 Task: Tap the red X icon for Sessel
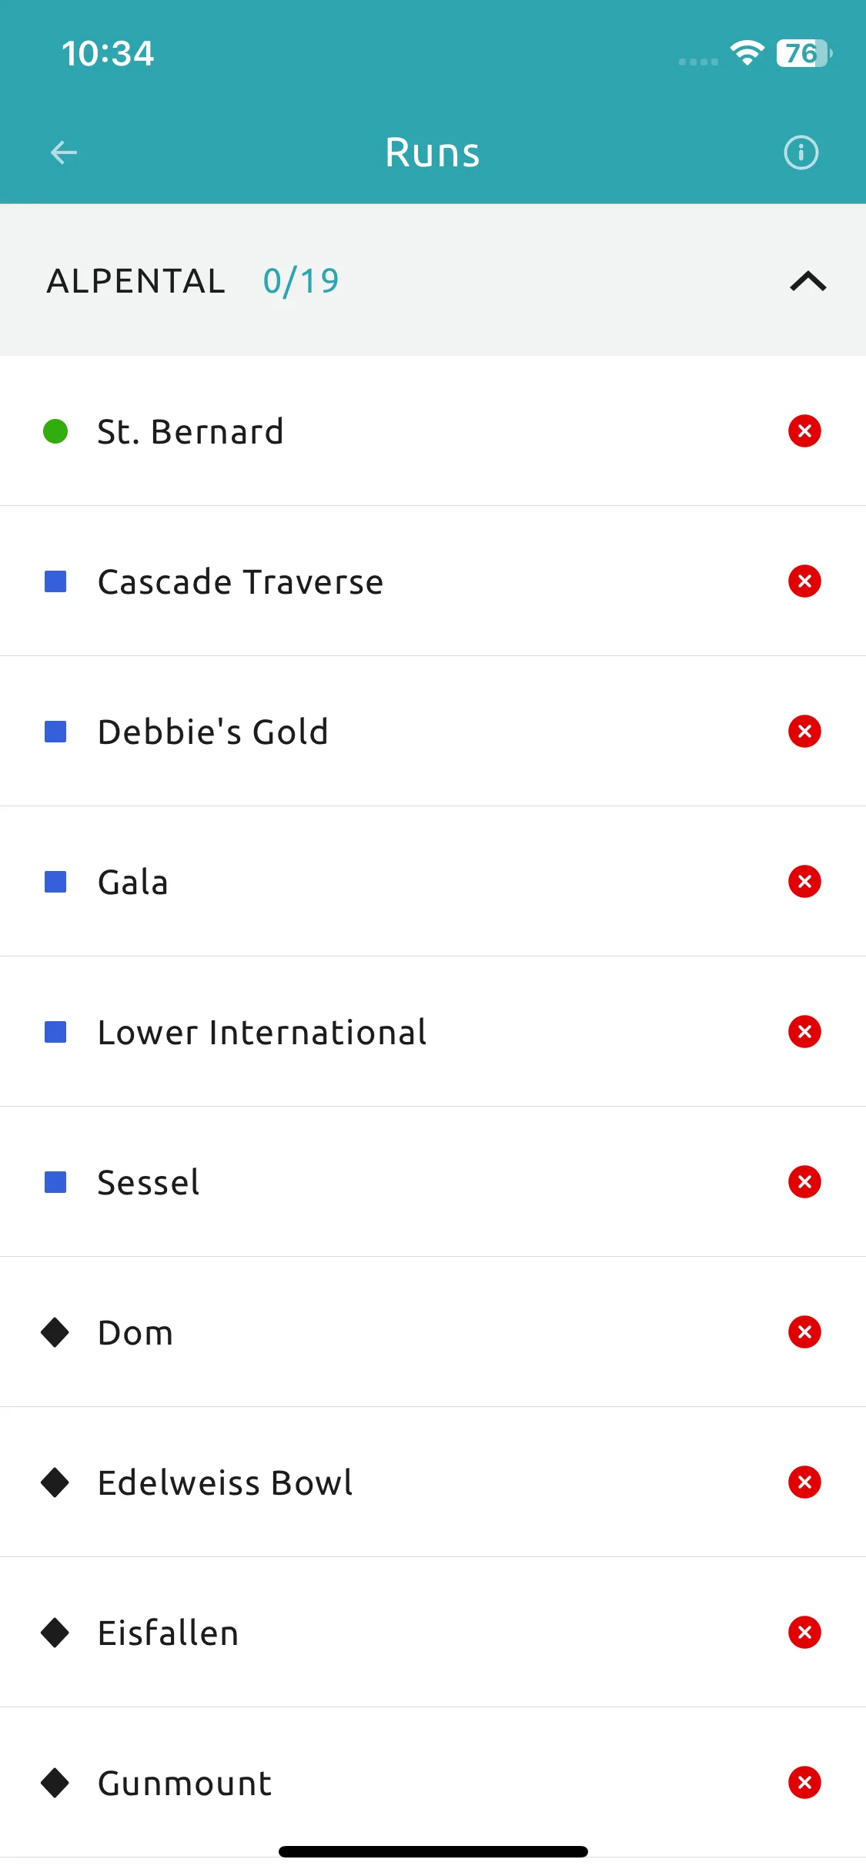click(804, 1181)
